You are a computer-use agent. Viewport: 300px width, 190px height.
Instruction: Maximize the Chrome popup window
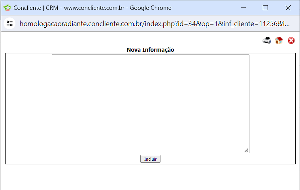pyautogui.click(x=265, y=8)
